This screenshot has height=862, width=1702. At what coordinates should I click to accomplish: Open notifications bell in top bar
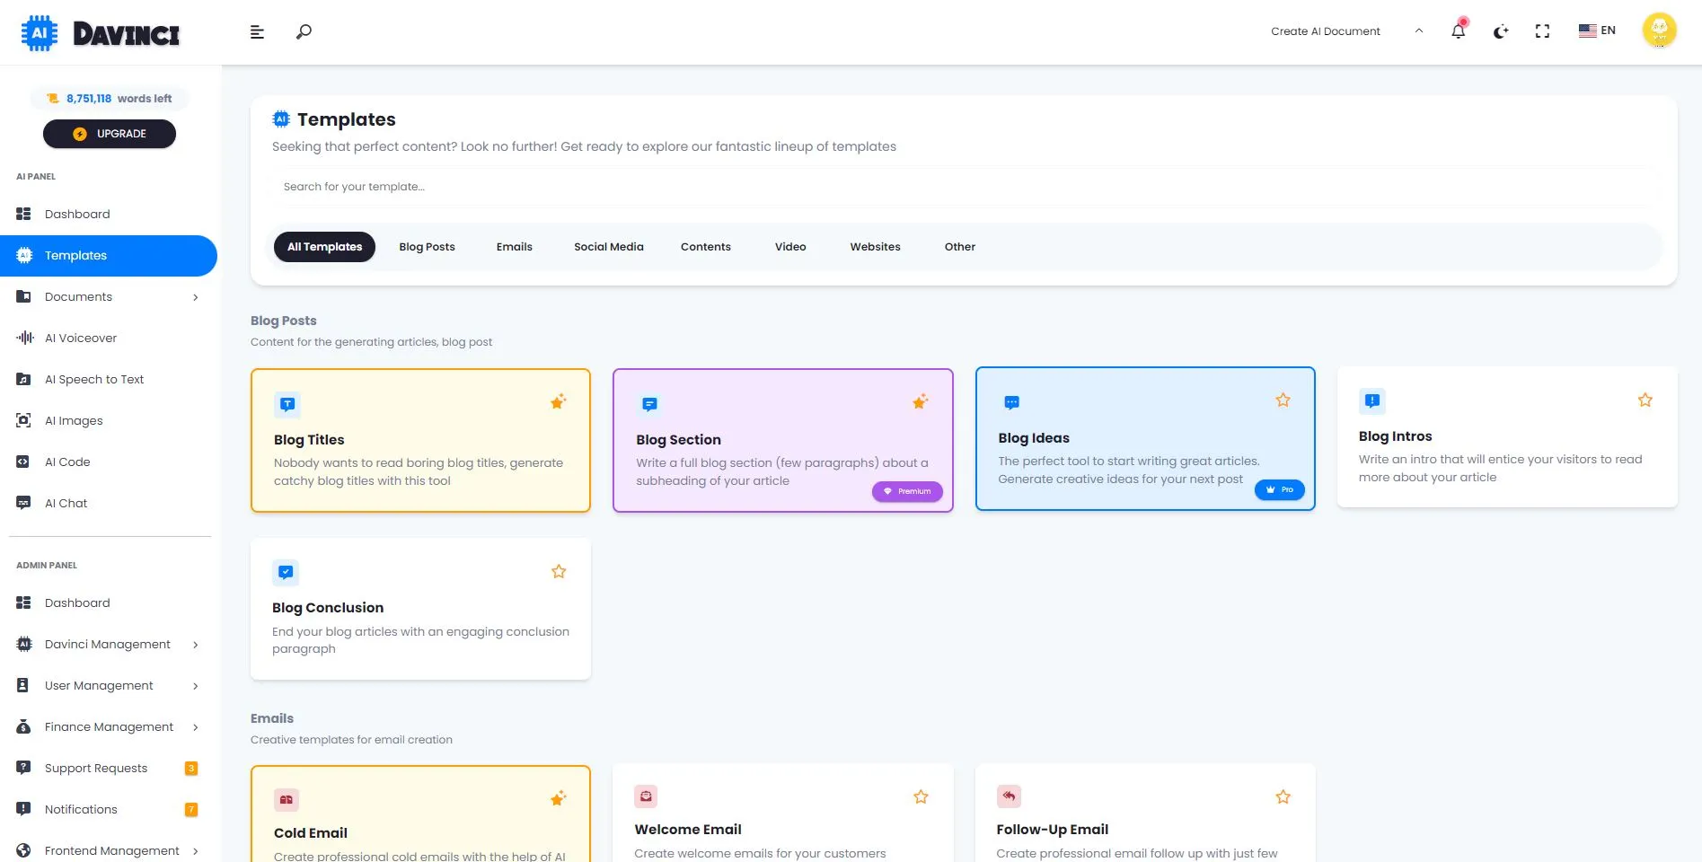1458,31
